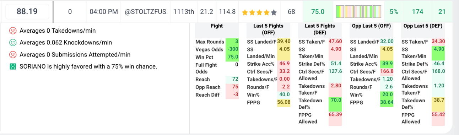This screenshot has height=135, width=459.
Task: Click the green 75.0 win percentage cell
Action: [x=318, y=12]
